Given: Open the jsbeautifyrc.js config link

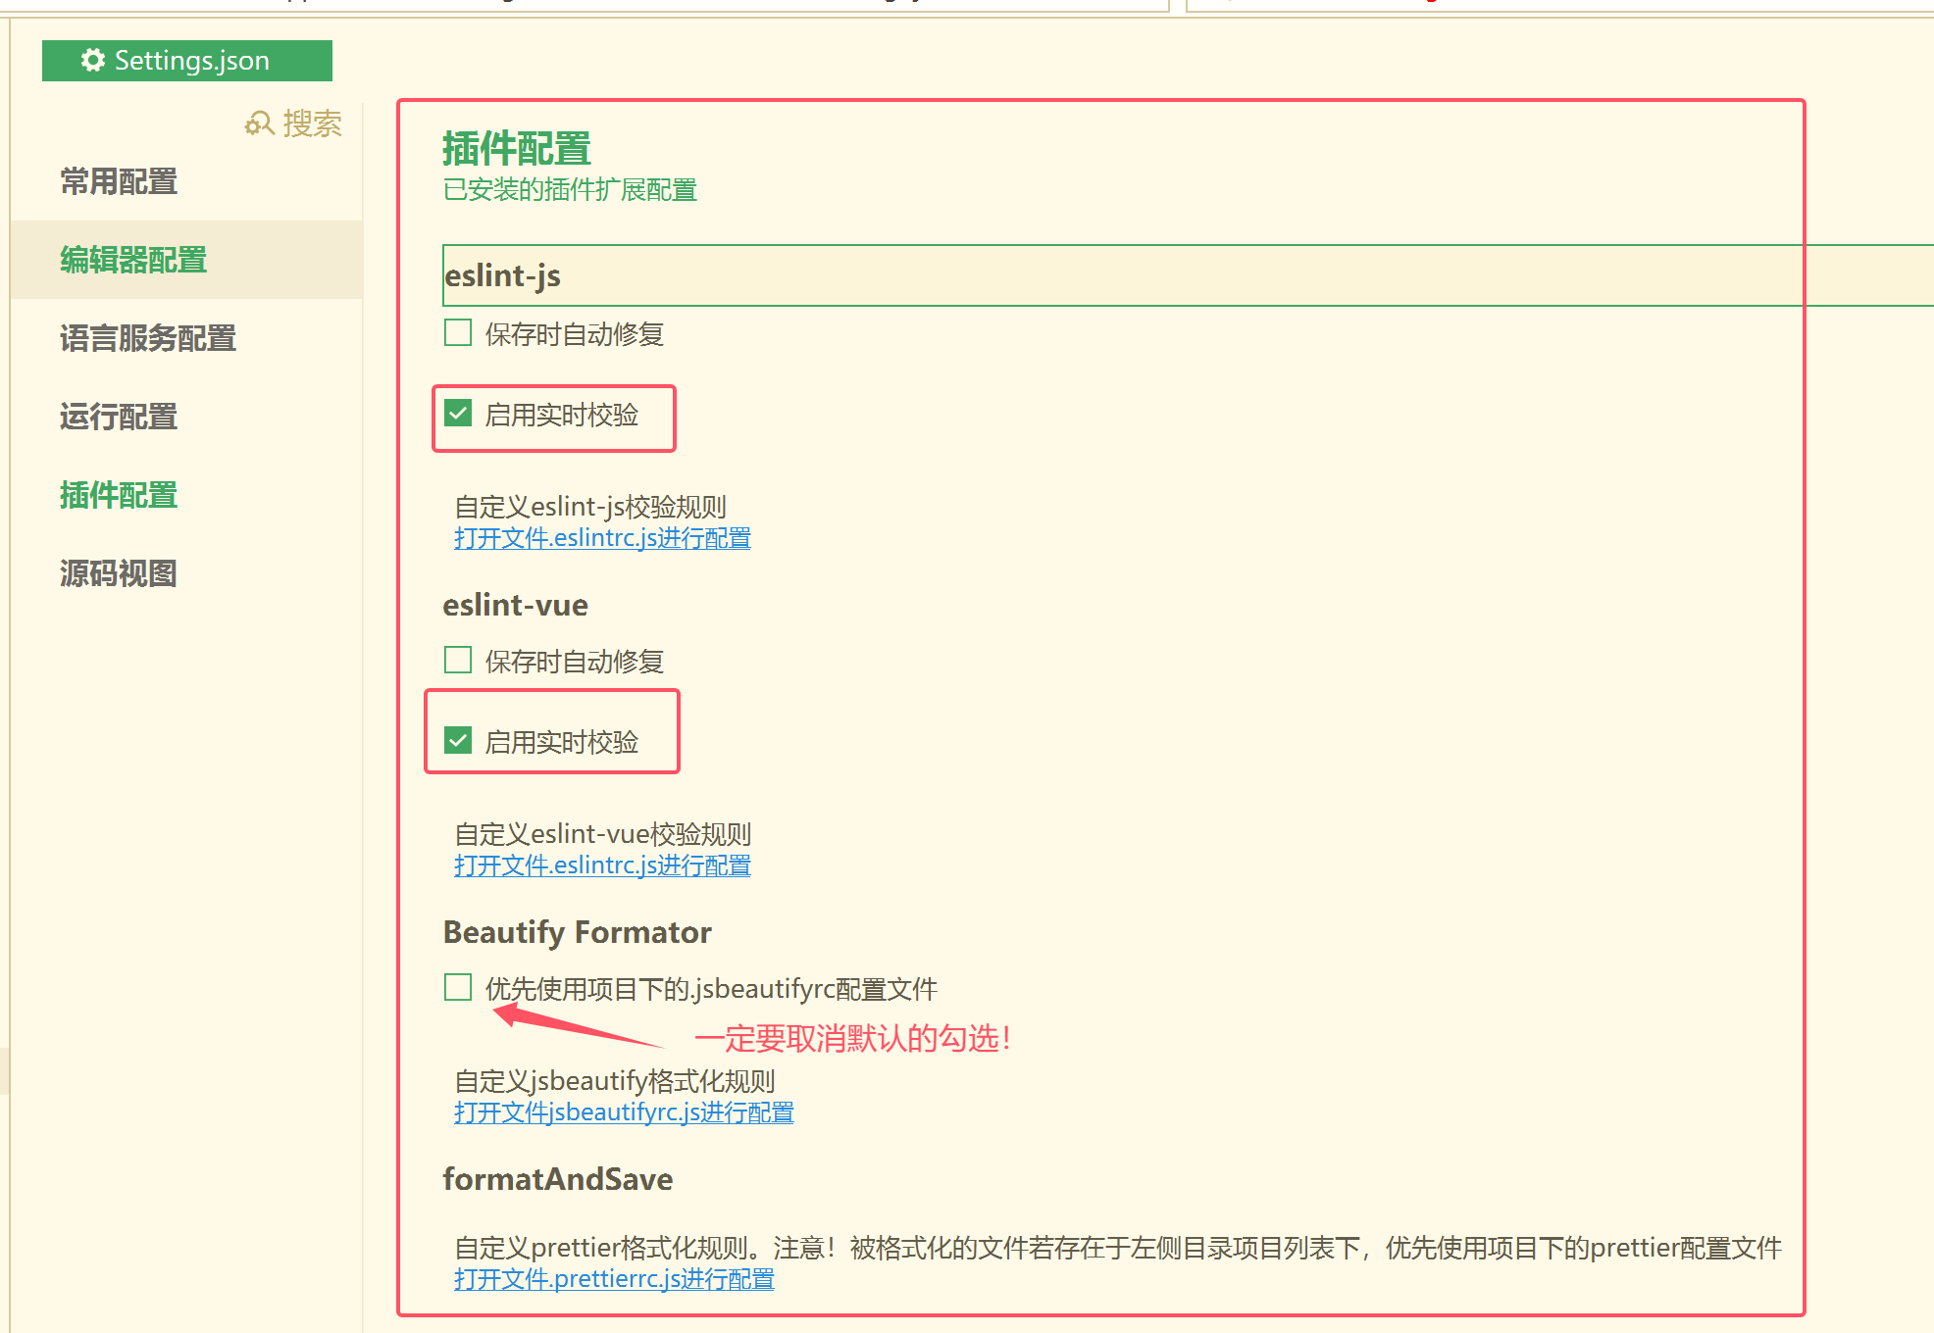Looking at the screenshot, I should coord(624,1112).
